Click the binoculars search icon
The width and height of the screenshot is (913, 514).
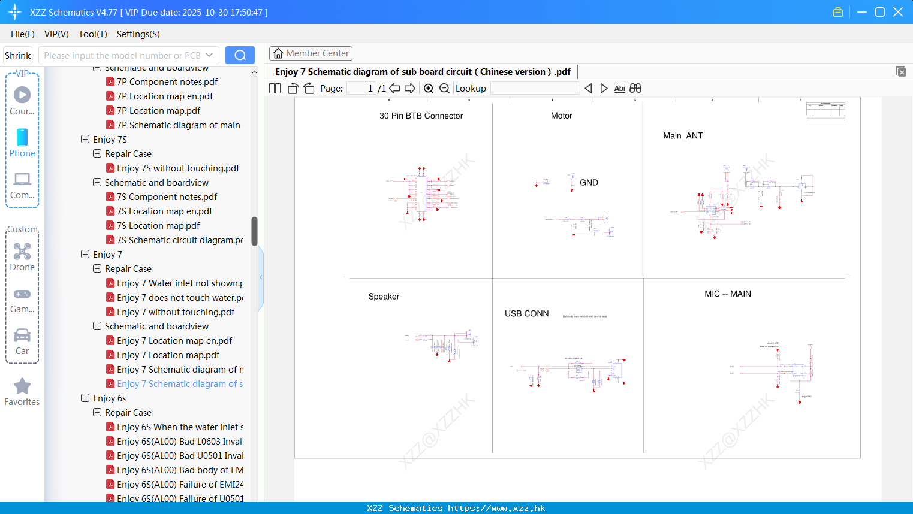pos(635,89)
